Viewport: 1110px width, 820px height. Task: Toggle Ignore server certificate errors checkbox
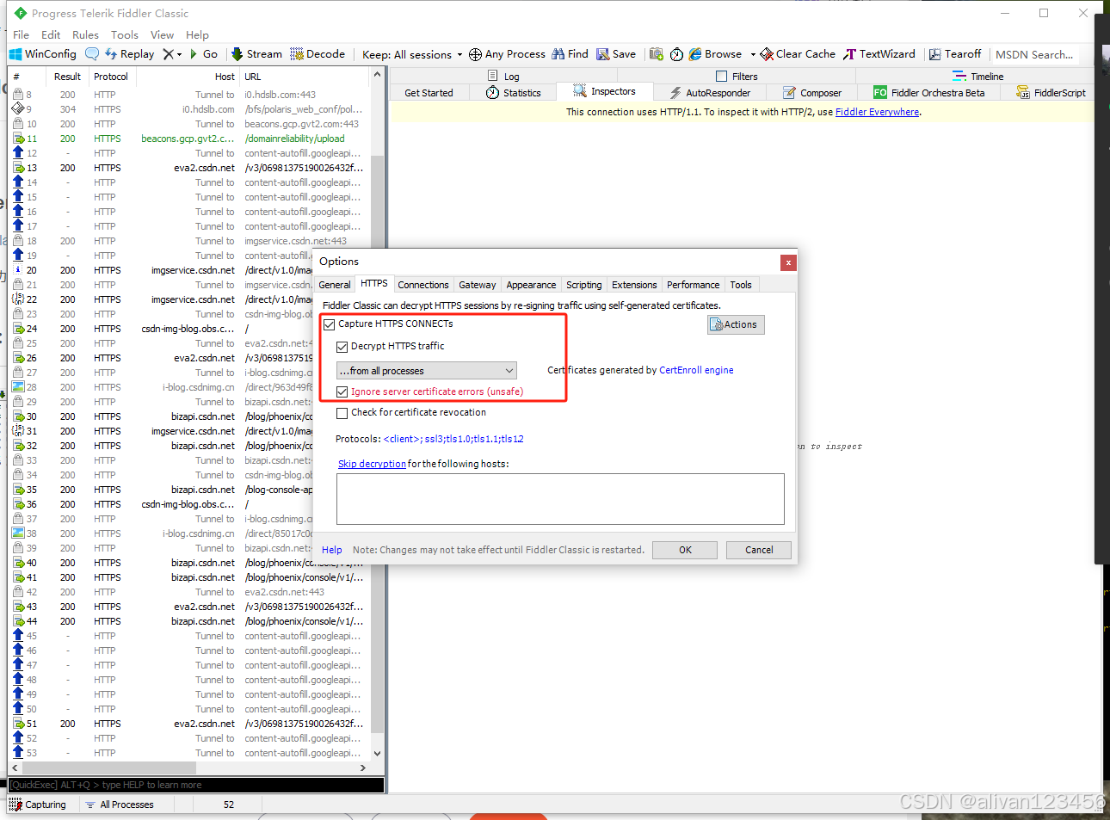click(x=342, y=392)
